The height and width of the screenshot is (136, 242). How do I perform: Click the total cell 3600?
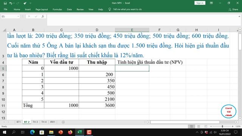click(x=97, y=105)
